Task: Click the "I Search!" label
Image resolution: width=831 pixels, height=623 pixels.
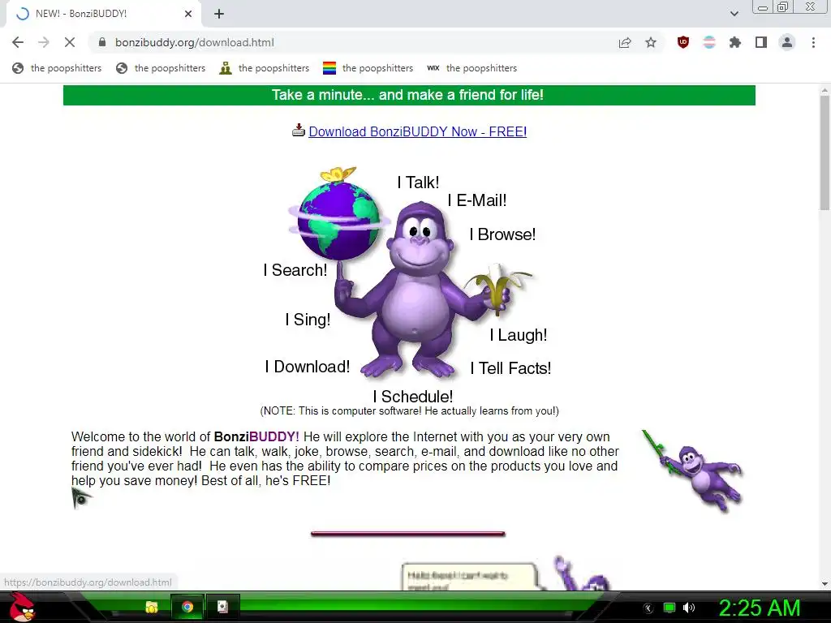Action: point(295,269)
